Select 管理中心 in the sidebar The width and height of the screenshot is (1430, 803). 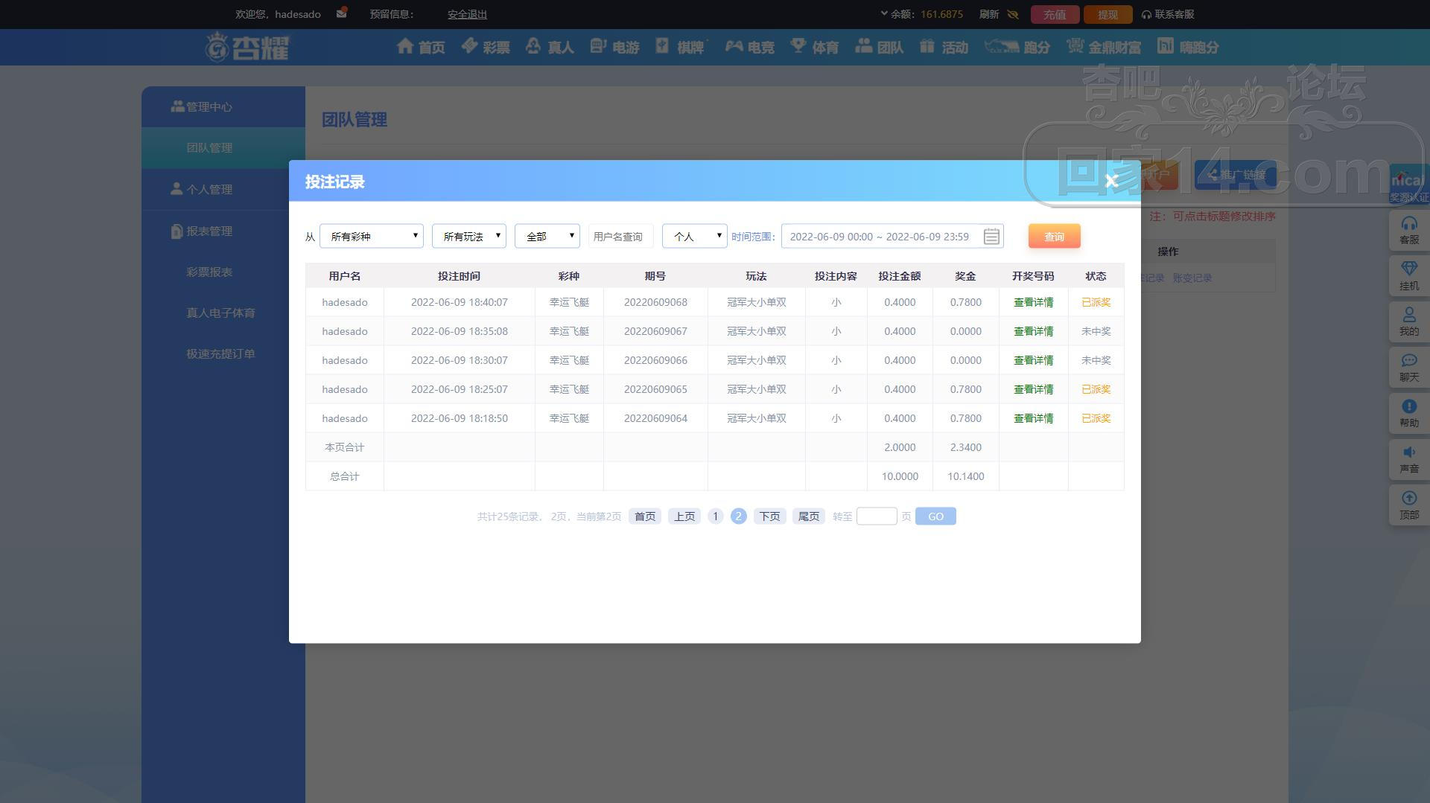pos(223,106)
